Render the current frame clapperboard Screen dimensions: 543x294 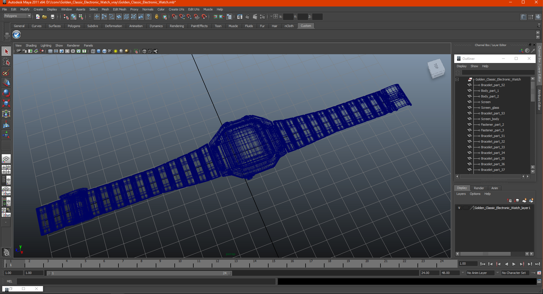247,17
